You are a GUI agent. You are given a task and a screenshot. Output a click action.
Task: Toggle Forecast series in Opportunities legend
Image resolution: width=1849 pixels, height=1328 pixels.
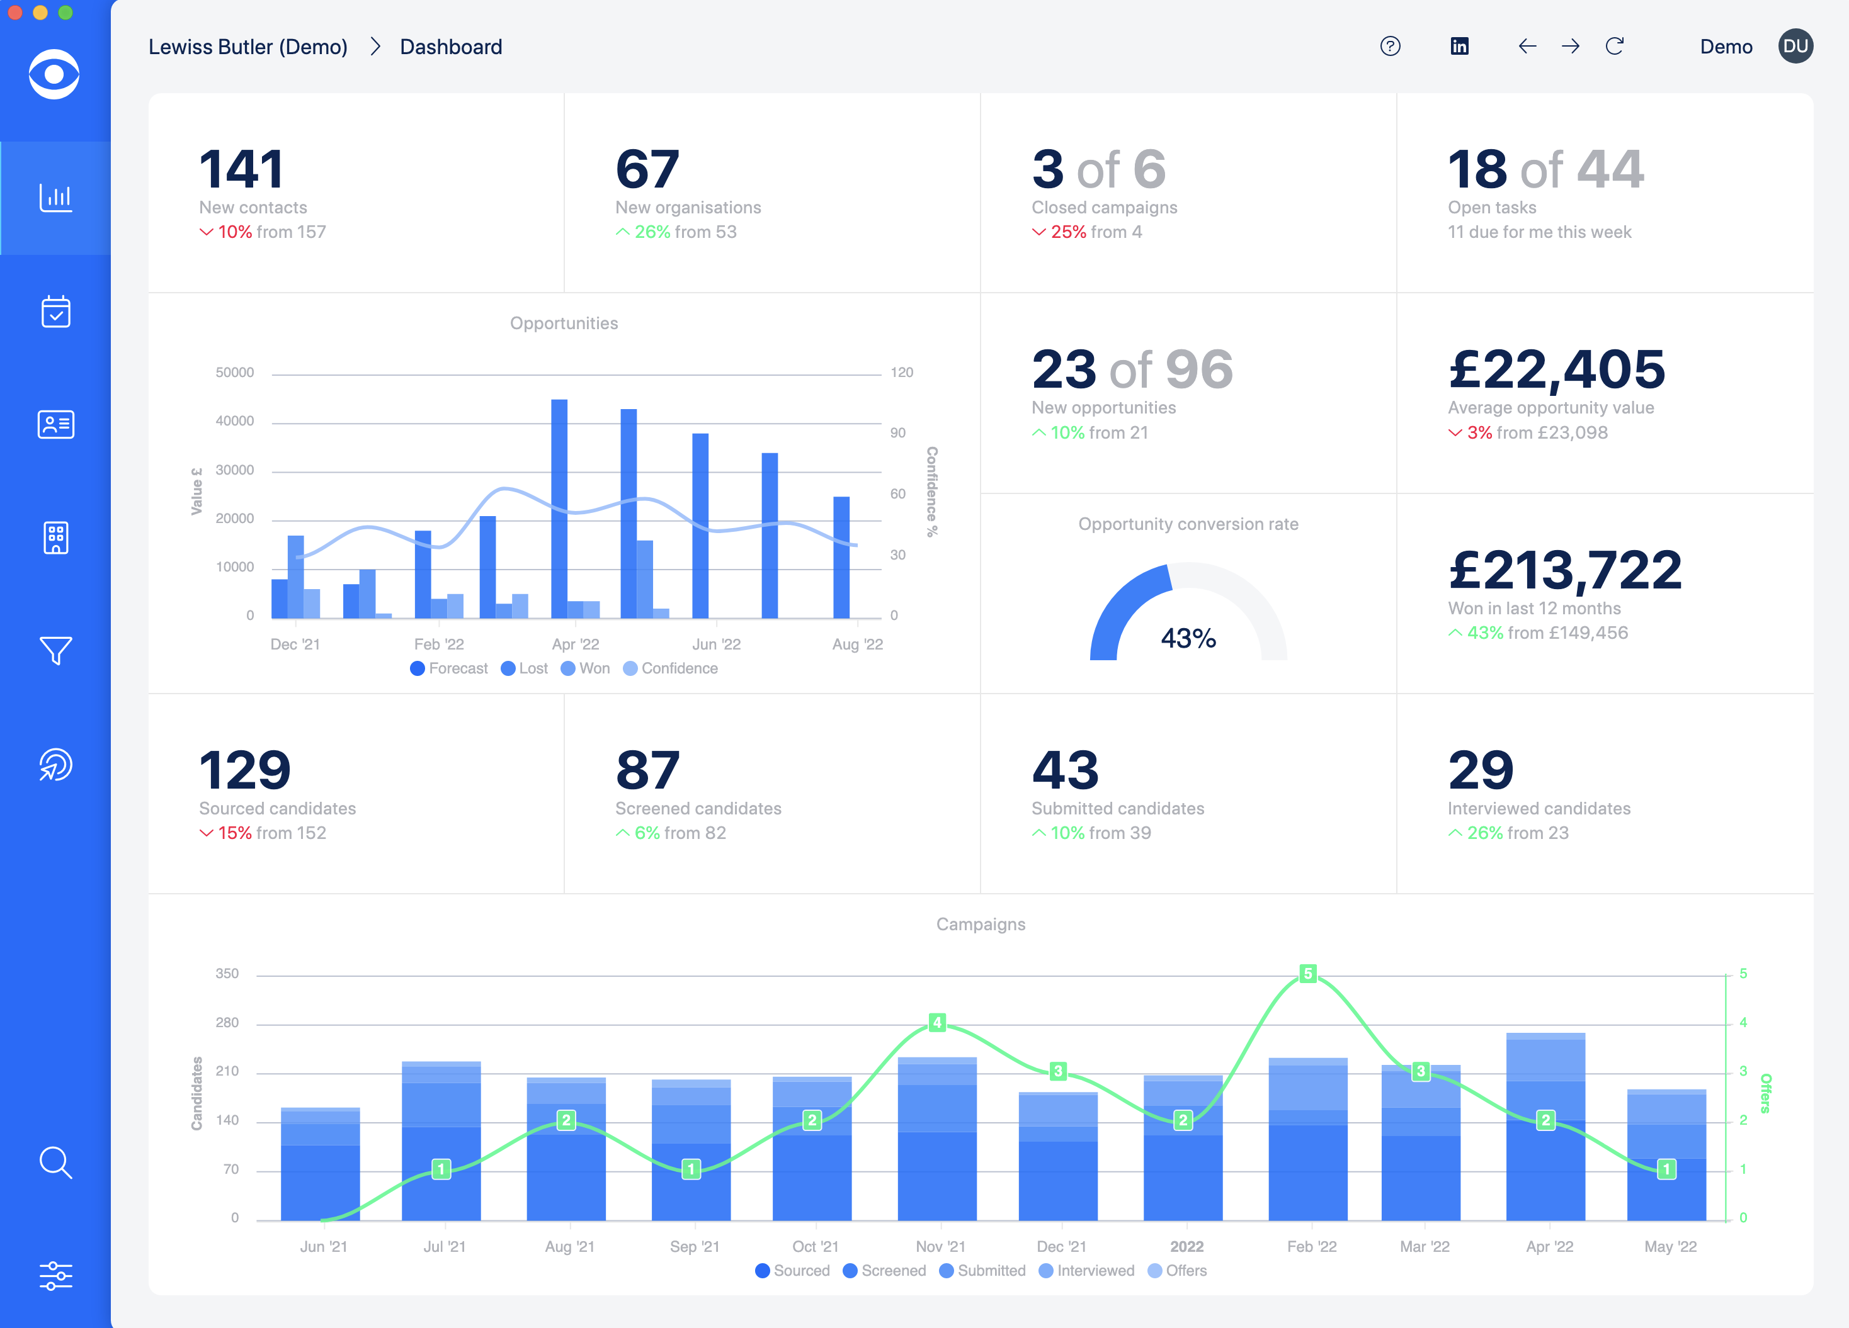[x=449, y=668]
